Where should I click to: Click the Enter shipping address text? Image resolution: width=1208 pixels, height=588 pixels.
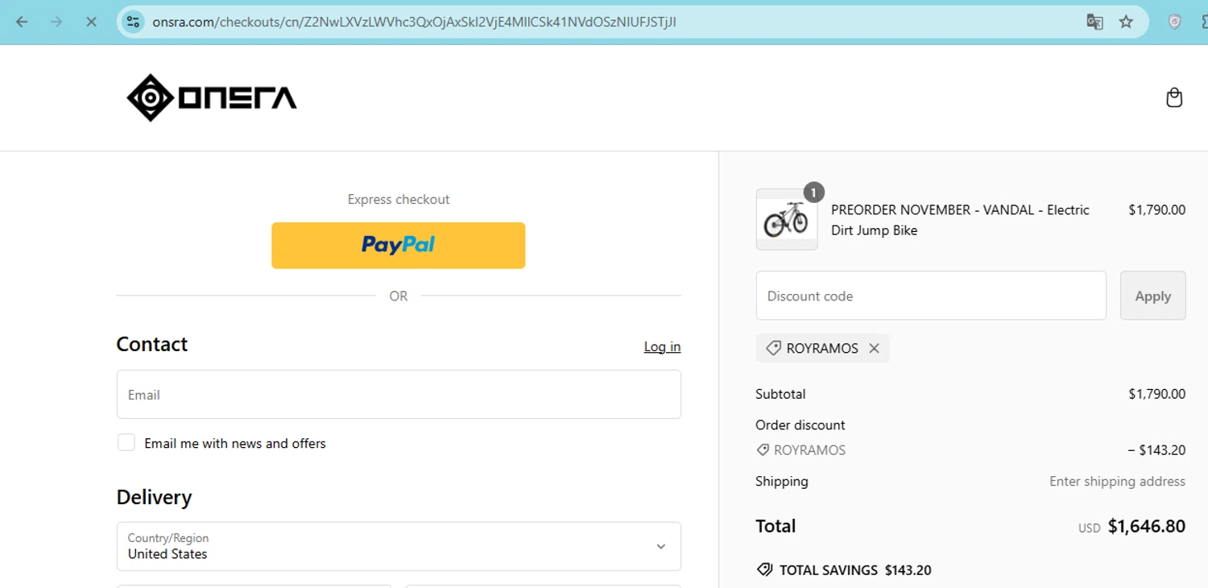tap(1117, 481)
